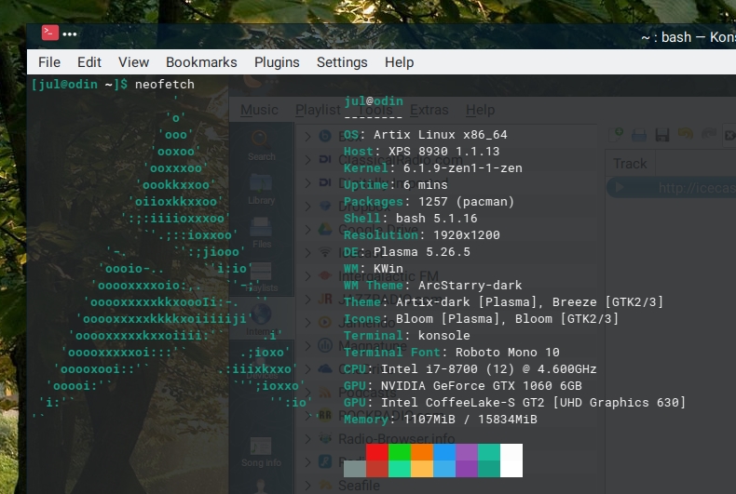Click the Konsole app icon in title bar

tap(50, 33)
